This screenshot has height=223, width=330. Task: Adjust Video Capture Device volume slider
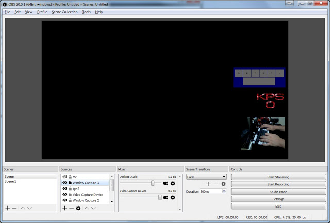[x=160, y=197]
